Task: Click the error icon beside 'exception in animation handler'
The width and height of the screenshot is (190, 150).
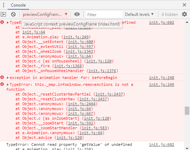Action: point(2,77)
